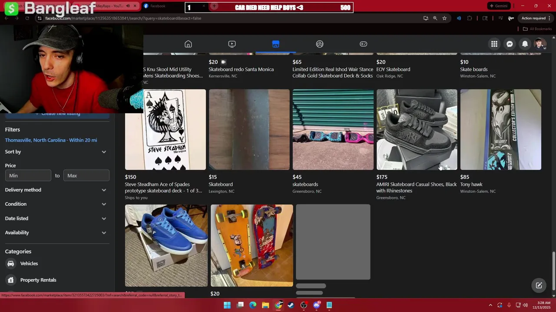556x312 pixels.
Task: Open Microsoft Edge from taskbar
Action: click(x=253, y=305)
